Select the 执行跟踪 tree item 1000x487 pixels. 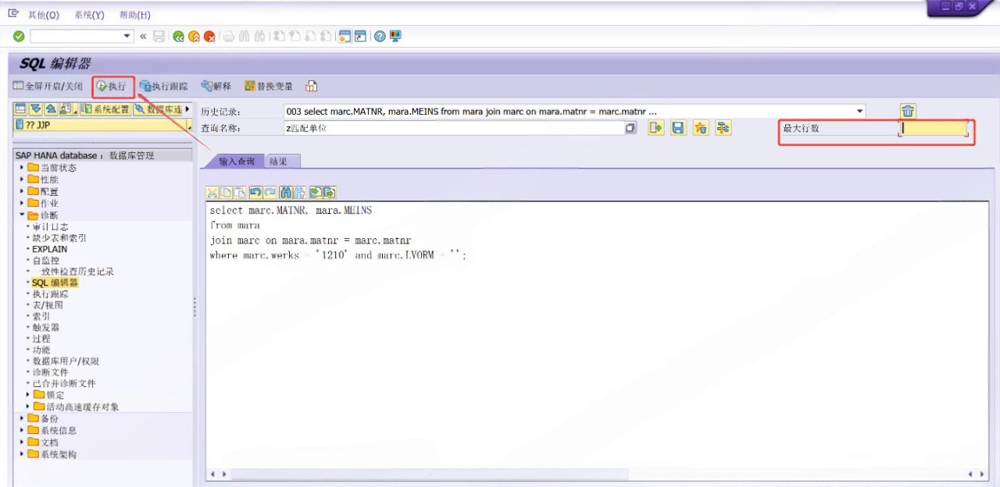tap(50, 294)
